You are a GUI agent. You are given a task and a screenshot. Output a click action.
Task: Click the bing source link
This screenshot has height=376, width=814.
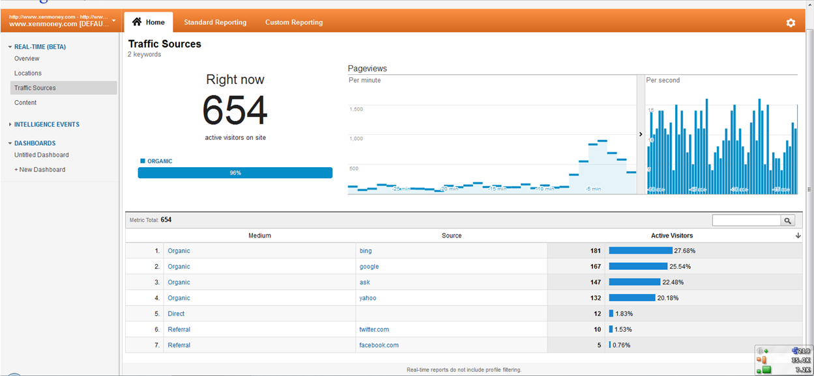pyautogui.click(x=366, y=251)
